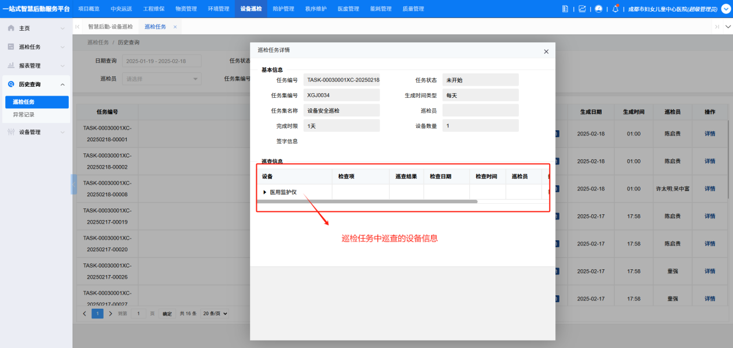Click the 设备管理 sliders icon in sidebar
The image size is (733, 348).
11,132
